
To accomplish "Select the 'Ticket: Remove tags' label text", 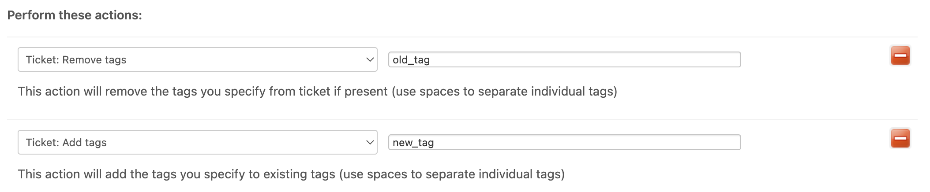I will (76, 60).
